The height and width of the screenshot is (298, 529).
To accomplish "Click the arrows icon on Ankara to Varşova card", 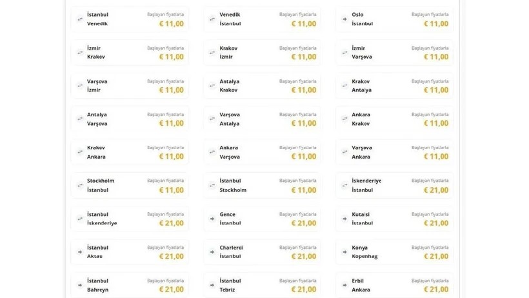I will coord(212,152).
